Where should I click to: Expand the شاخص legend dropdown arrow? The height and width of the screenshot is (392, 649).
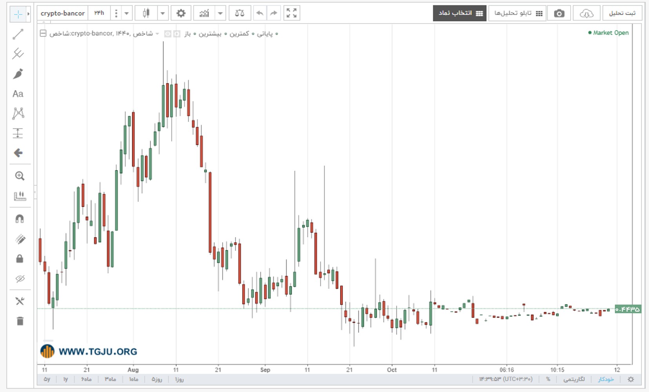(157, 34)
